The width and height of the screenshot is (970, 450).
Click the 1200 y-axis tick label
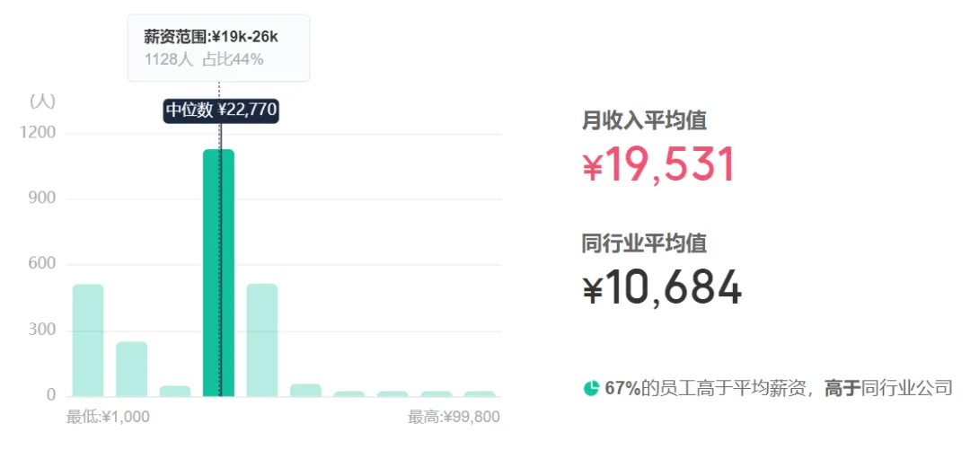[x=38, y=133]
